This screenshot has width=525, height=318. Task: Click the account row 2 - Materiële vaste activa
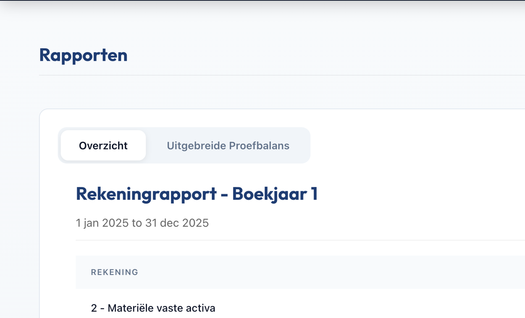tap(153, 308)
